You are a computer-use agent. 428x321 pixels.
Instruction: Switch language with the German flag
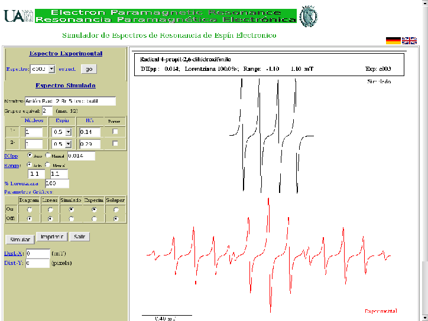point(393,41)
